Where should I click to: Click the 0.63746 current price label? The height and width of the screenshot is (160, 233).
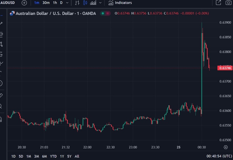coord(225,68)
